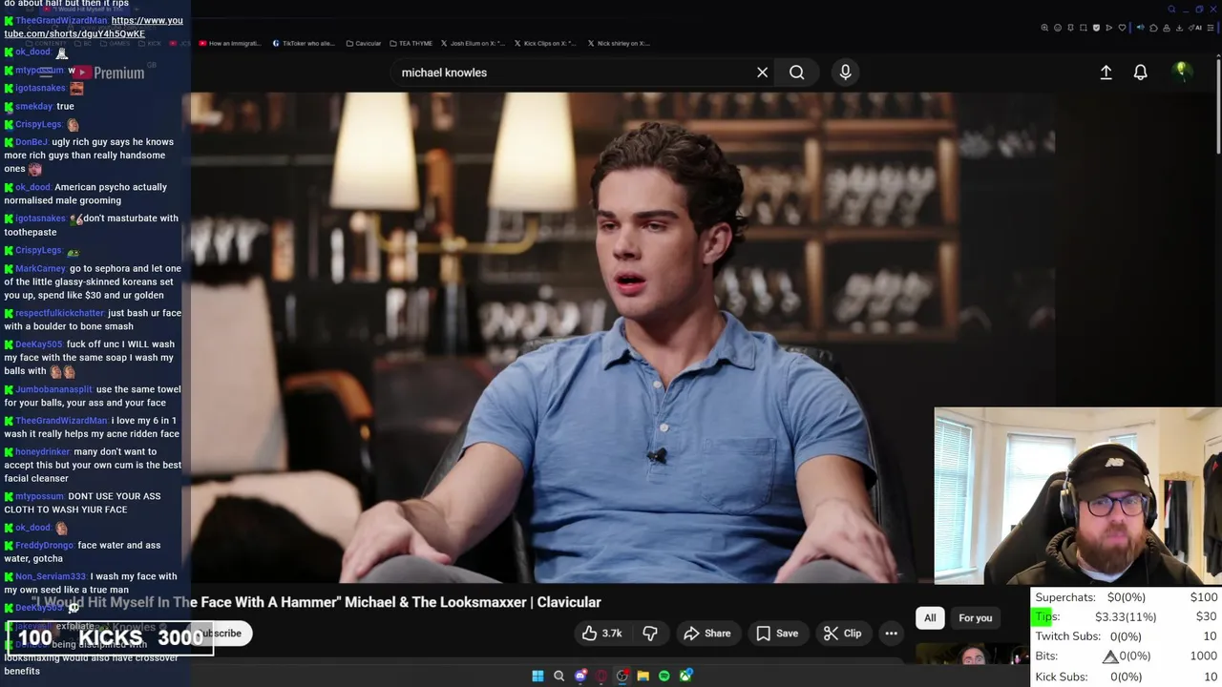
Task: Open the browser profile account icon
Action: (x=1167, y=28)
